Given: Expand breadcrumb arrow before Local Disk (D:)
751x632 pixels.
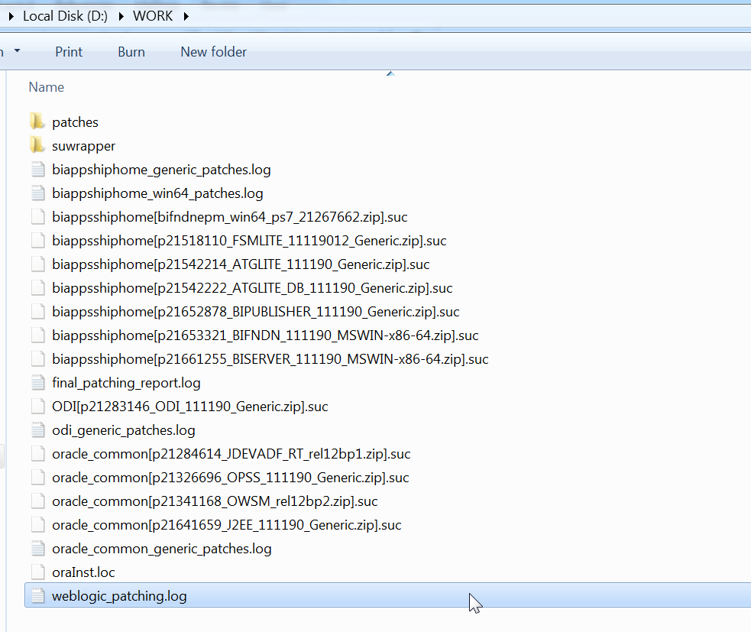Looking at the screenshot, I should click(x=11, y=16).
